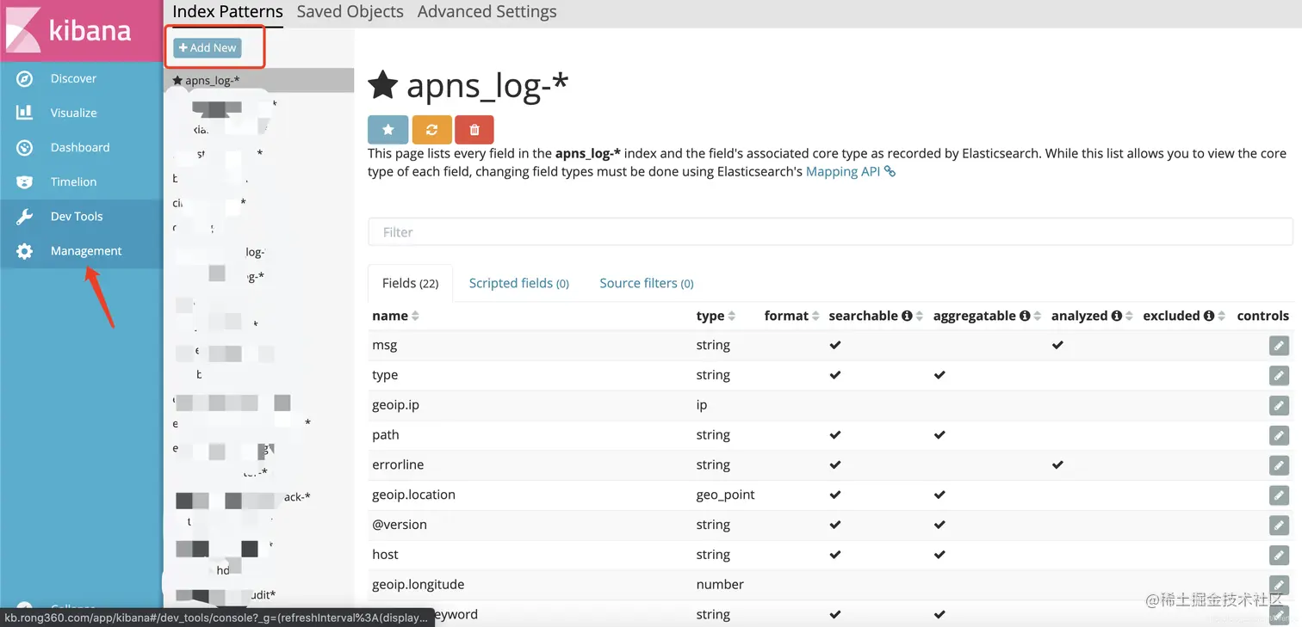Edit the host field
This screenshot has width=1302, height=627.
[x=1279, y=555]
